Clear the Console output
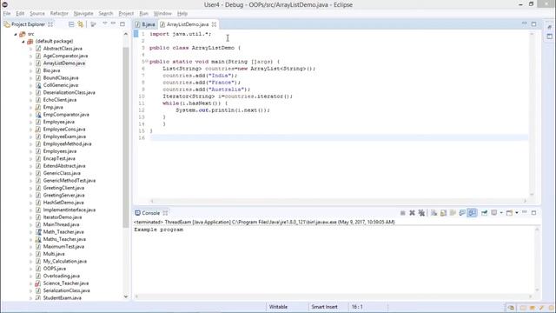 coord(434,213)
